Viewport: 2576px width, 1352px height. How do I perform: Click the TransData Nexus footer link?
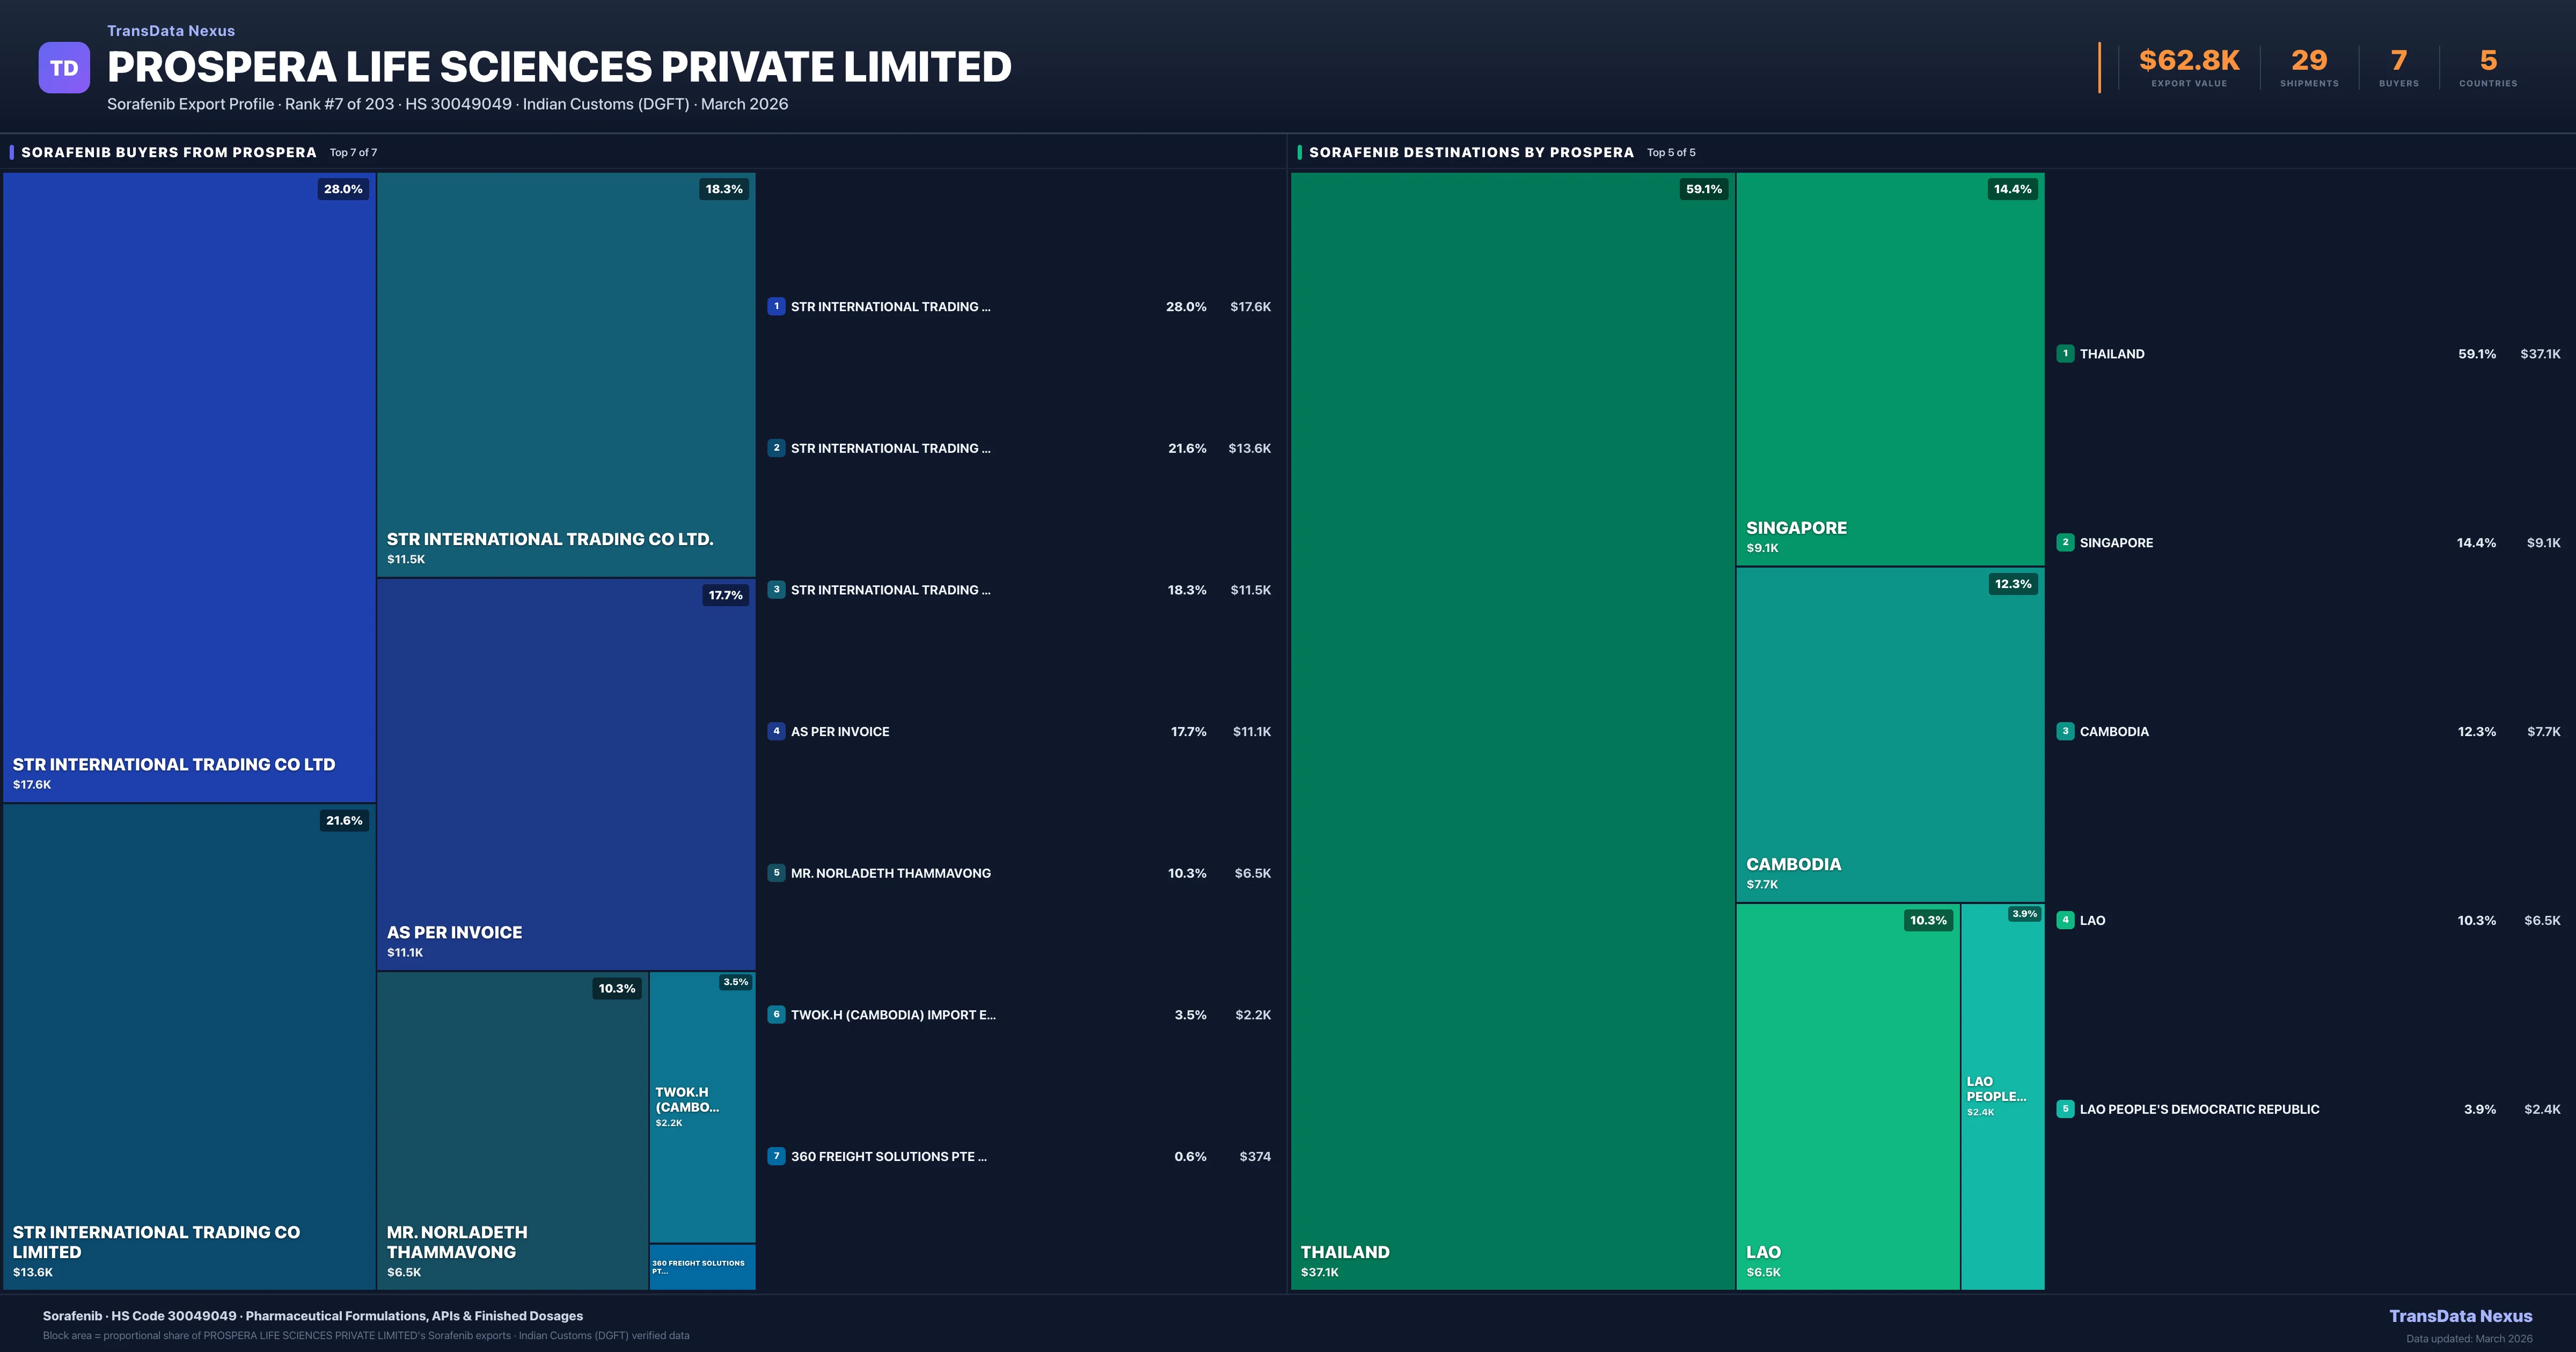point(2460,1316)
